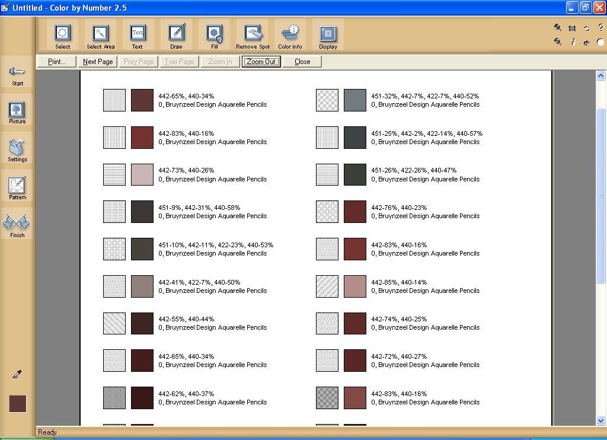
Task: Click Next Page
Action: pos(97,61)
